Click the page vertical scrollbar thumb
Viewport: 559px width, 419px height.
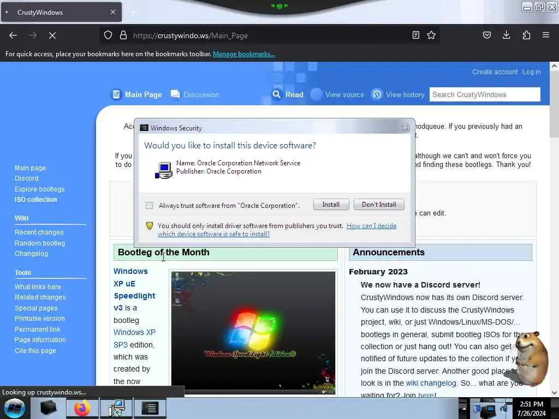[554, 104]
